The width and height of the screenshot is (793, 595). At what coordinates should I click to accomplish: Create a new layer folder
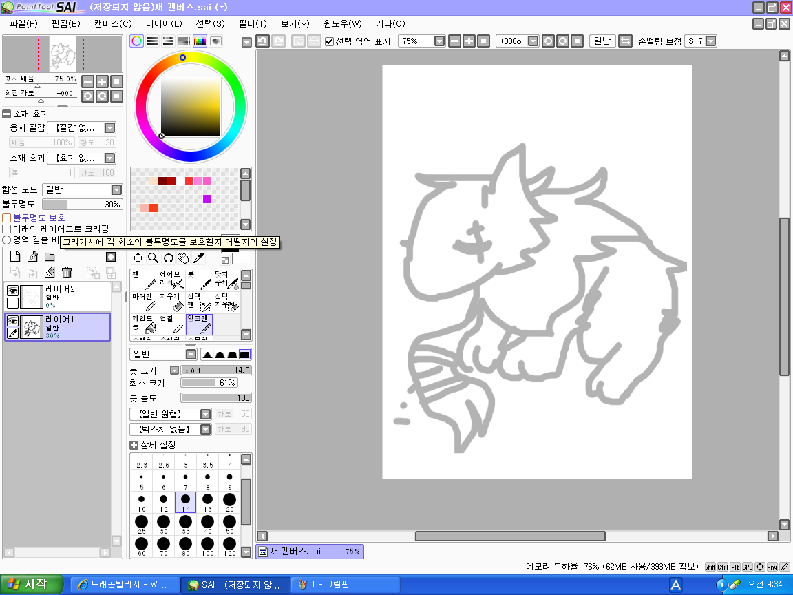click(50, 257)
